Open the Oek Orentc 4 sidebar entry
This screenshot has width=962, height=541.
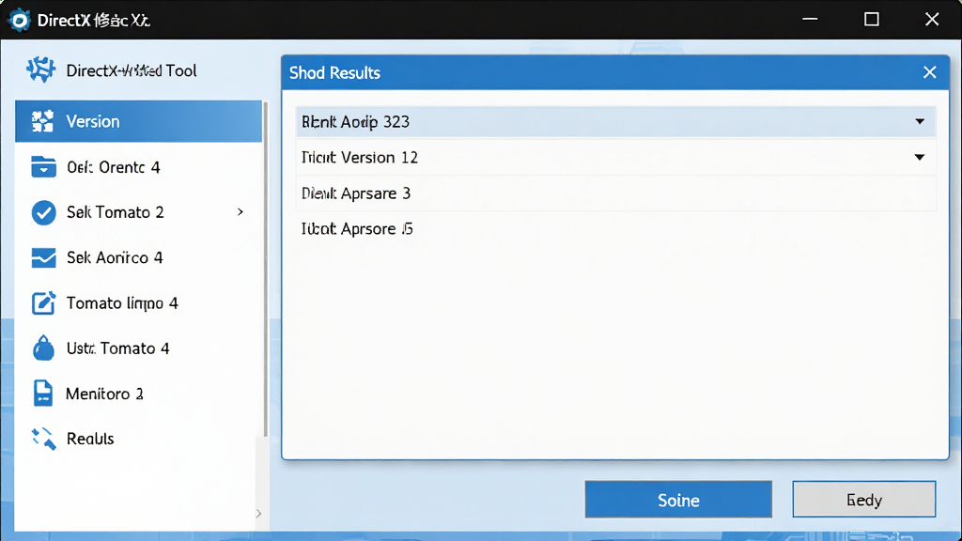coord(139,167)
